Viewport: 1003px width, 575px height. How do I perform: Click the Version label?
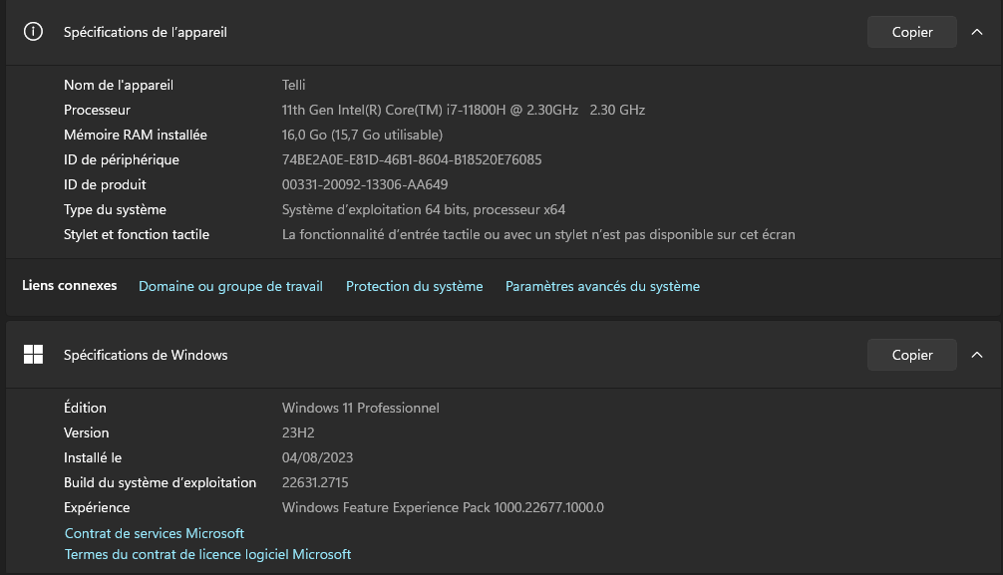87,433
